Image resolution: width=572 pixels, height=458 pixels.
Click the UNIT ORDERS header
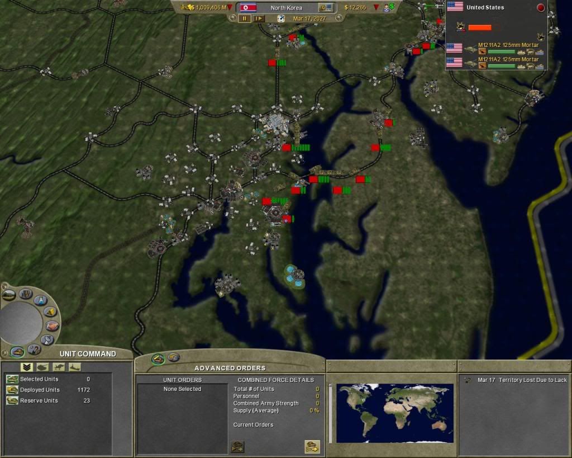182,380
